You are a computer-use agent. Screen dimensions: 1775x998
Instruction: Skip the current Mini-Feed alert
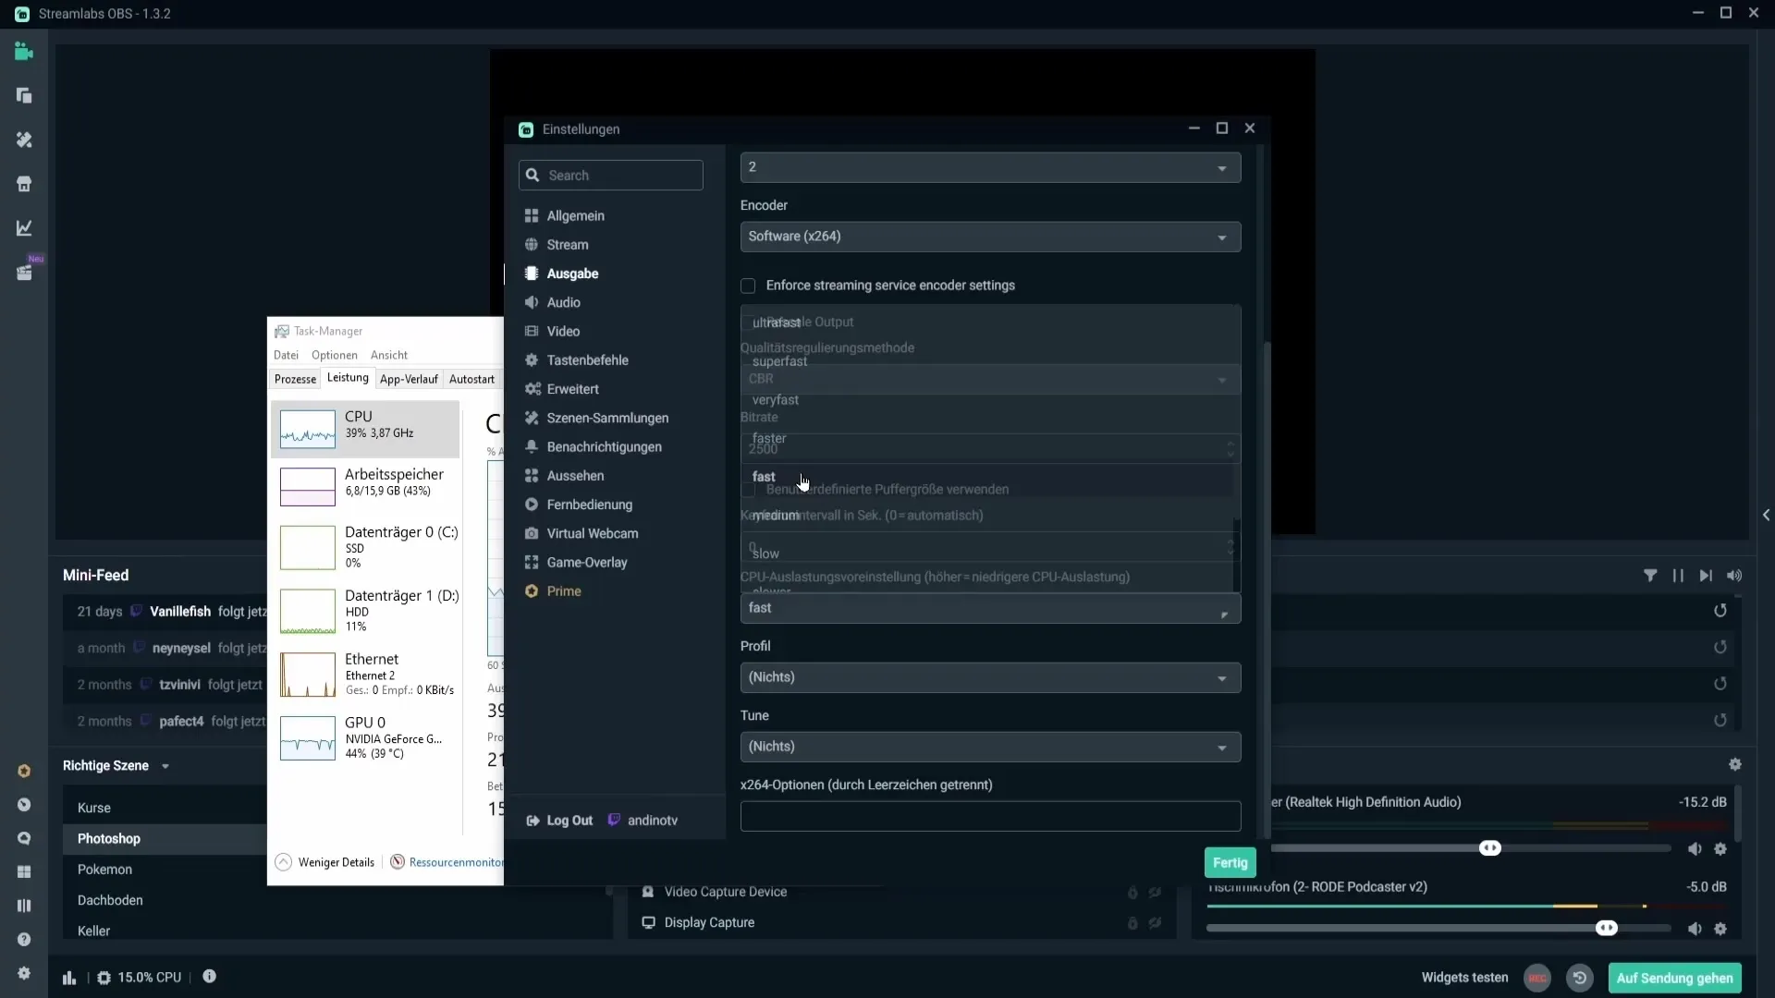pos(1706,576)
